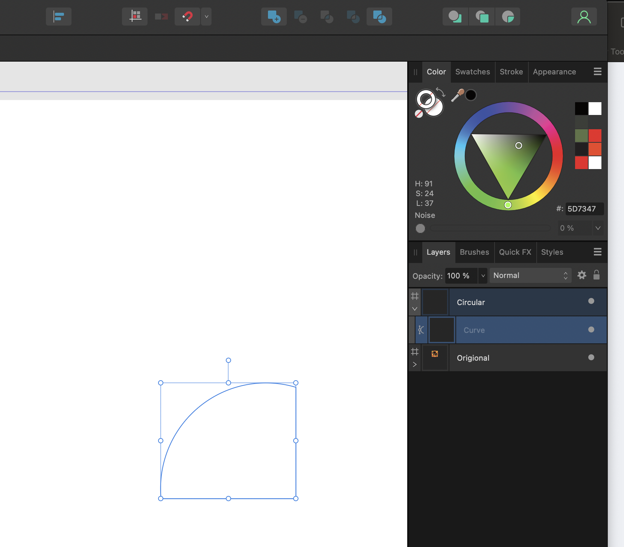Apply the black picked colour circle

[x=471, y=95]
